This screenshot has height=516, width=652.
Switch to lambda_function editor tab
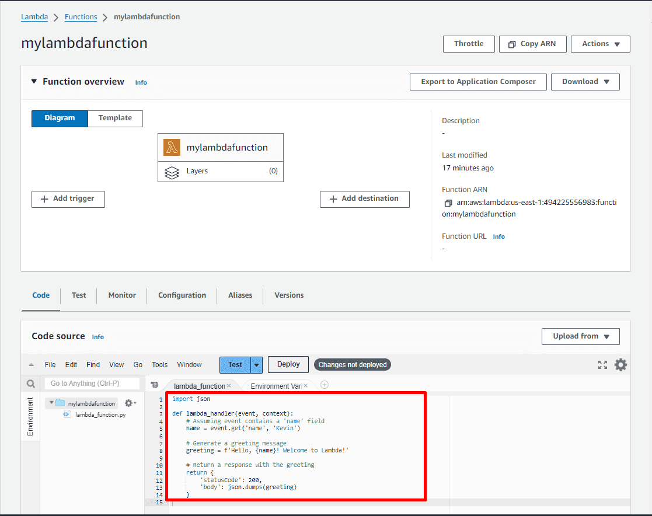click(x=199, y=386)
